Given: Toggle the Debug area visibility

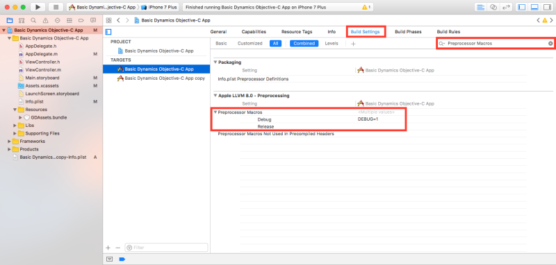Looking at the screenshot, I should click(534, 7).
